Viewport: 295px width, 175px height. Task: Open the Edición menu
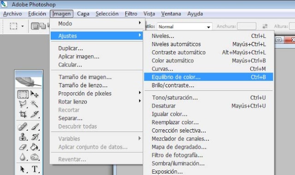37,14
